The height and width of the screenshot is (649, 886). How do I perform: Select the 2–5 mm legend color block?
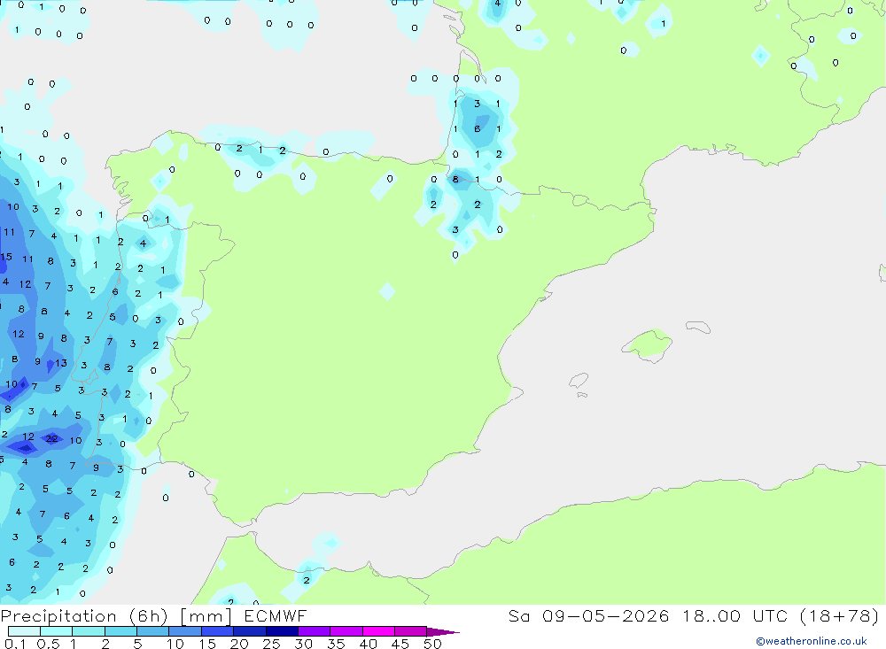[120, 631]
